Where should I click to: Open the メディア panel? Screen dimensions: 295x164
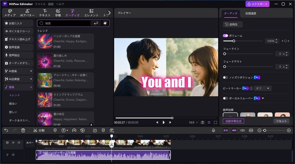(10, 13)
